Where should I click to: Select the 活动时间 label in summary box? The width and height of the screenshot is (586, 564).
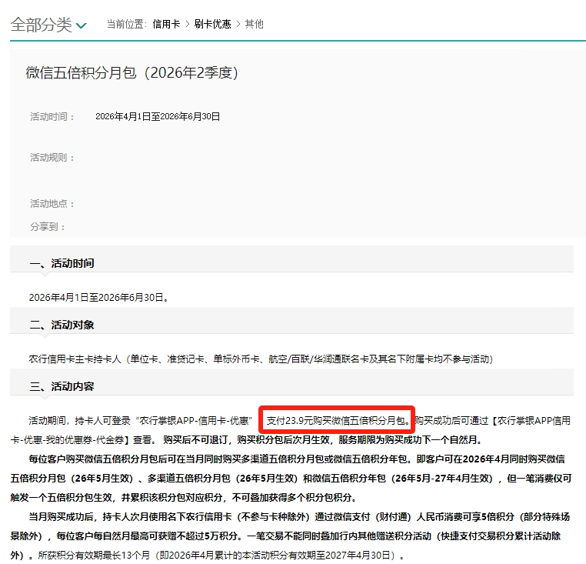point(52,117)
